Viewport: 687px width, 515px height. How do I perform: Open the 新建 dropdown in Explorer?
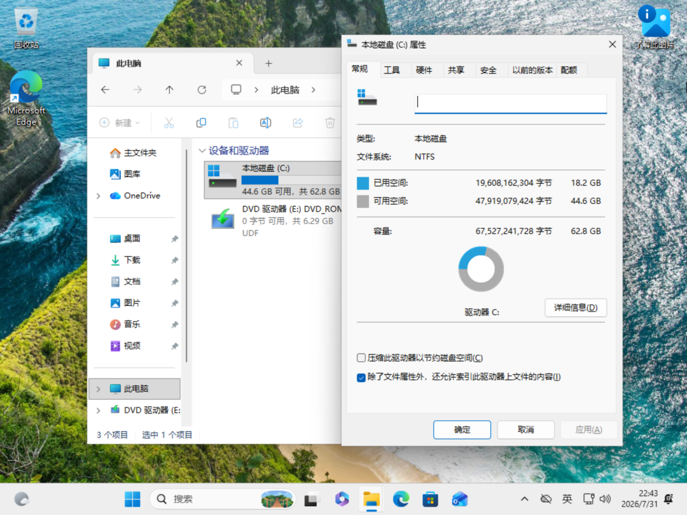(x=120, y=123)
